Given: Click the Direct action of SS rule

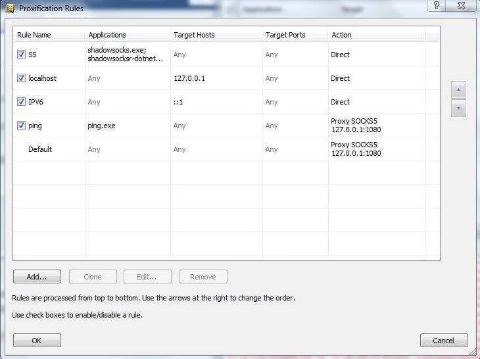Looking at the screenshot, I should pos(340,55).
